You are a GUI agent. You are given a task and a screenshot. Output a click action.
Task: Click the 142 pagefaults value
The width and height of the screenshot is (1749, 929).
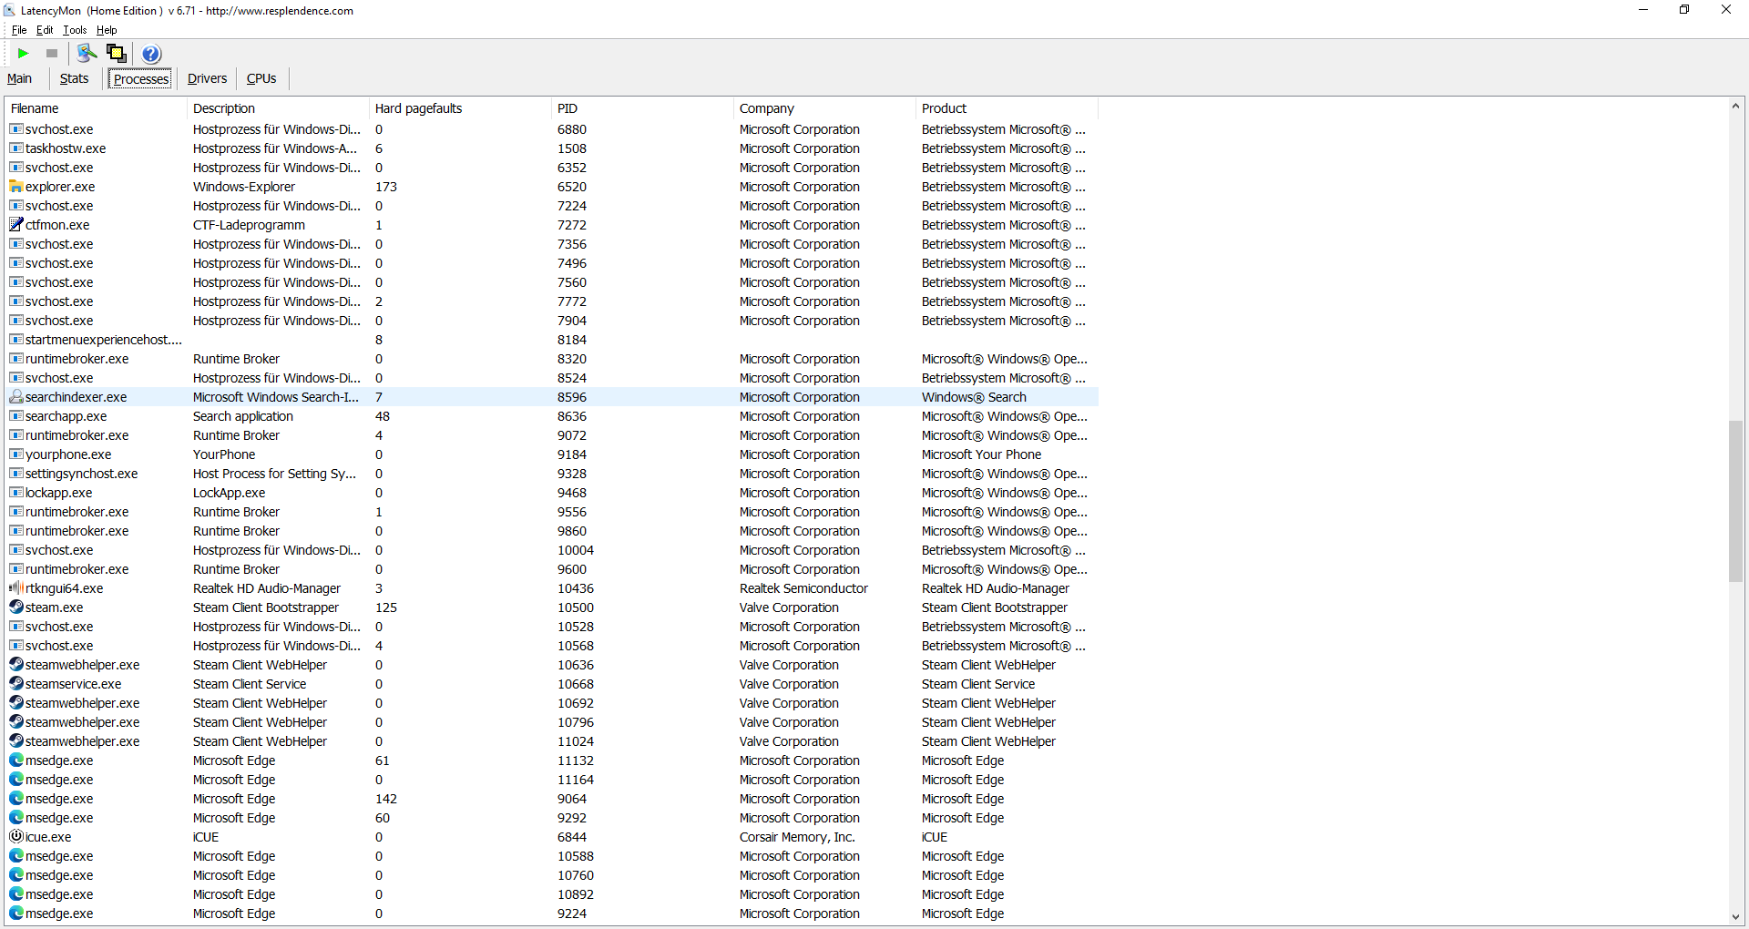point(386,799)
